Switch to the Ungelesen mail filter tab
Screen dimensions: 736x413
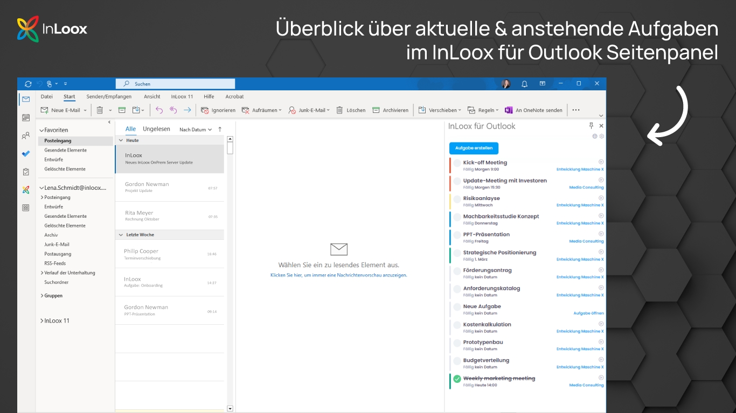(156, 129)
